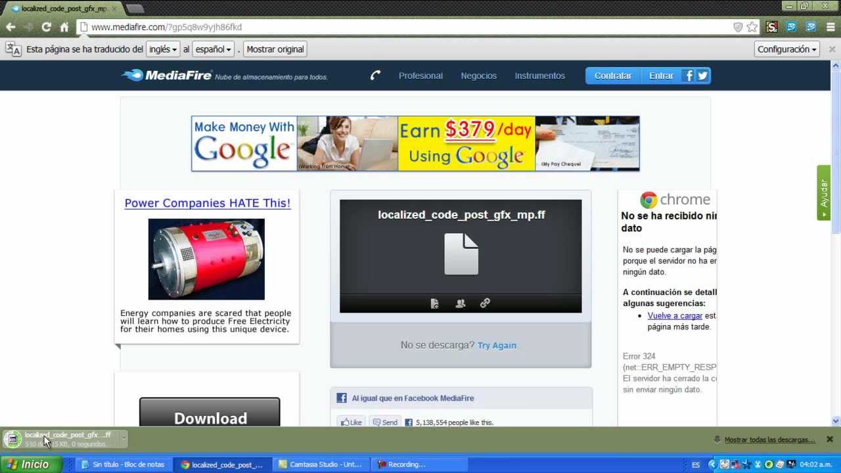
Task: Reload the page with the refresh icon
Action: pos(46,27)
